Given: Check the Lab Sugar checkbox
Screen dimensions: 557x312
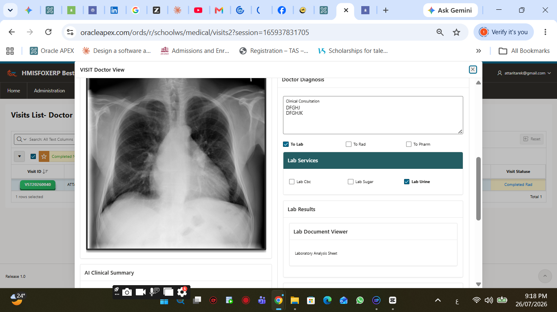Looking at the screenshot, I should (351, 182).
